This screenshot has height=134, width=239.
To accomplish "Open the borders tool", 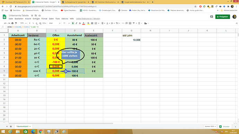I will pos(92,23).
